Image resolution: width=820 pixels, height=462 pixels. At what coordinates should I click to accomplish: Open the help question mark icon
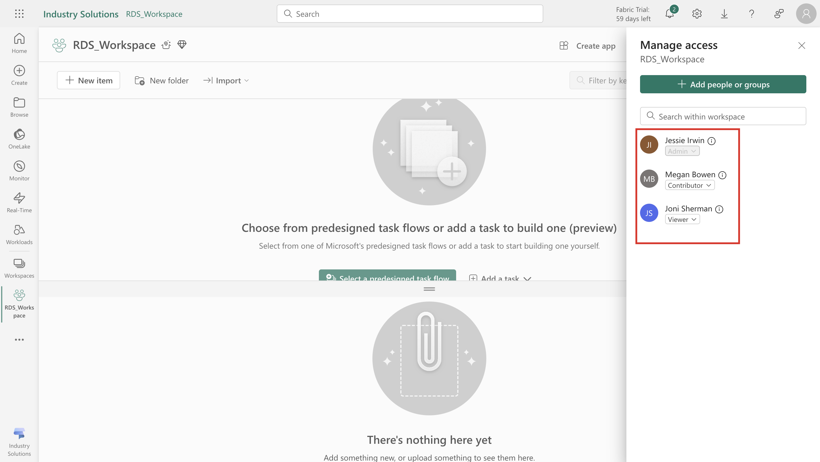pyautogui.click(x=752, y=14)
